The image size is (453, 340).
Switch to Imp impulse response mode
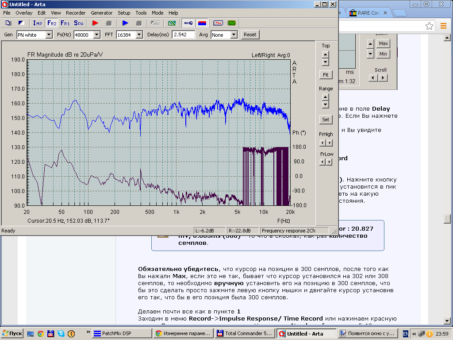click(38, 23)
